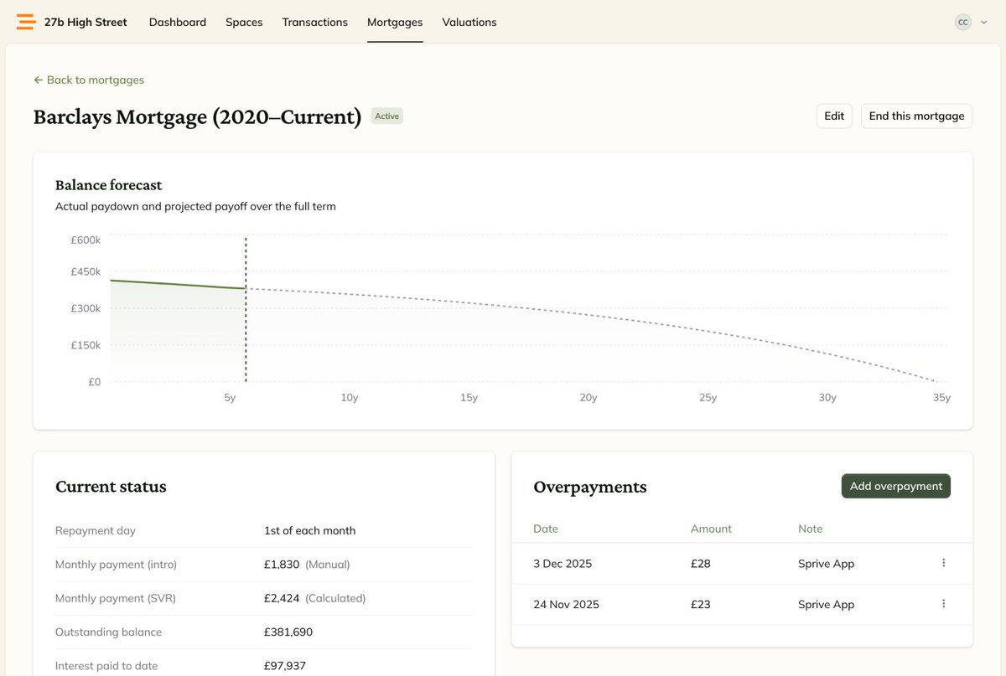Click Sprive App note in 24 Nov row

tap(827, 605)
